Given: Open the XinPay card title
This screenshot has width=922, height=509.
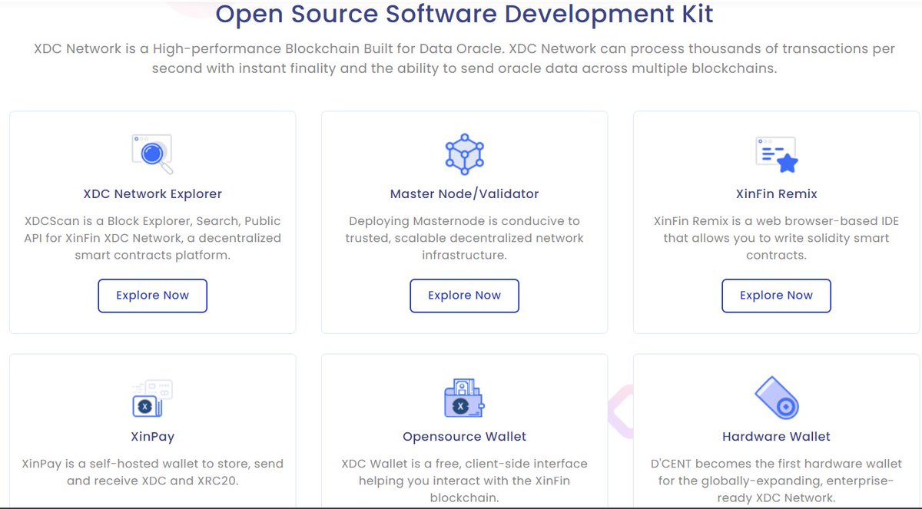Looking at the screenshot, I should [152, 437].
